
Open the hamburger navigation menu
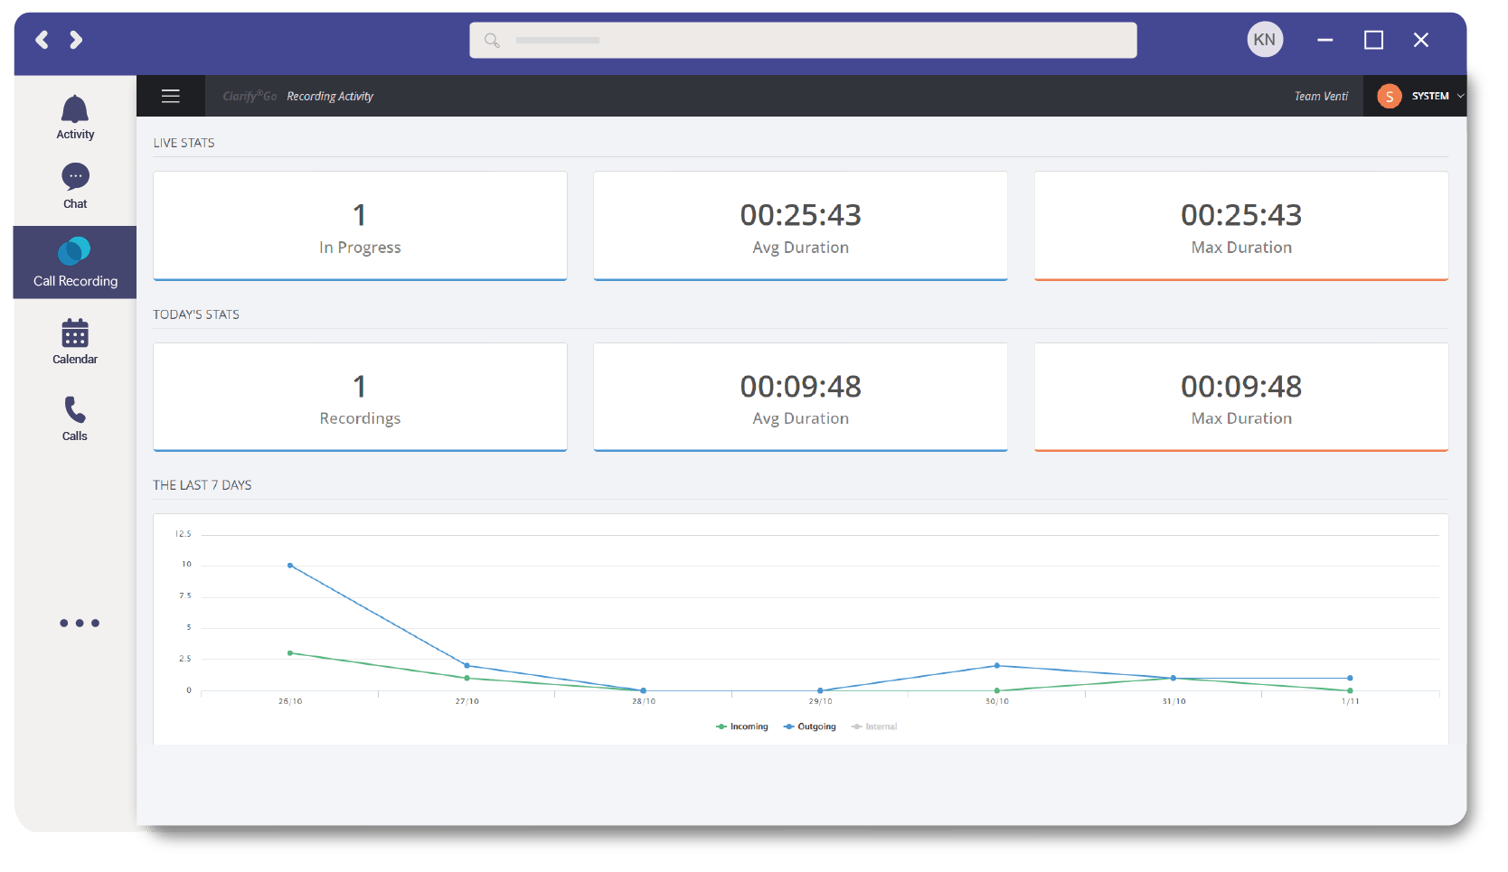[x=170, y=96]
